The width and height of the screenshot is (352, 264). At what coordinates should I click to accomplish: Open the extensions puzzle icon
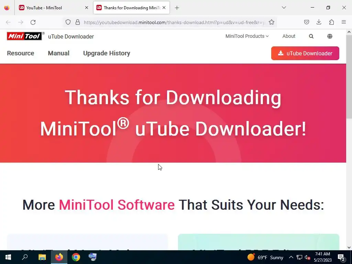tap(331, 22)
